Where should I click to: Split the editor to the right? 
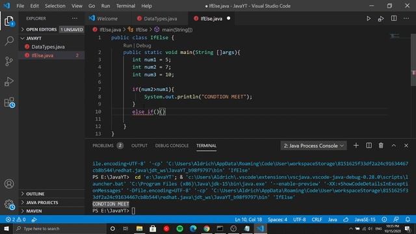pyautogui.click(x=394, y=18)
